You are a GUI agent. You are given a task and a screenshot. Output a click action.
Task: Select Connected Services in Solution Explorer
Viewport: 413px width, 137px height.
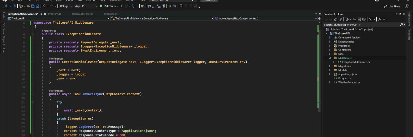(349, 38)
